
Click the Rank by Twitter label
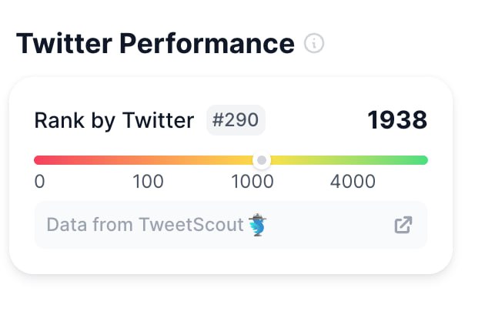coord(114,121)
